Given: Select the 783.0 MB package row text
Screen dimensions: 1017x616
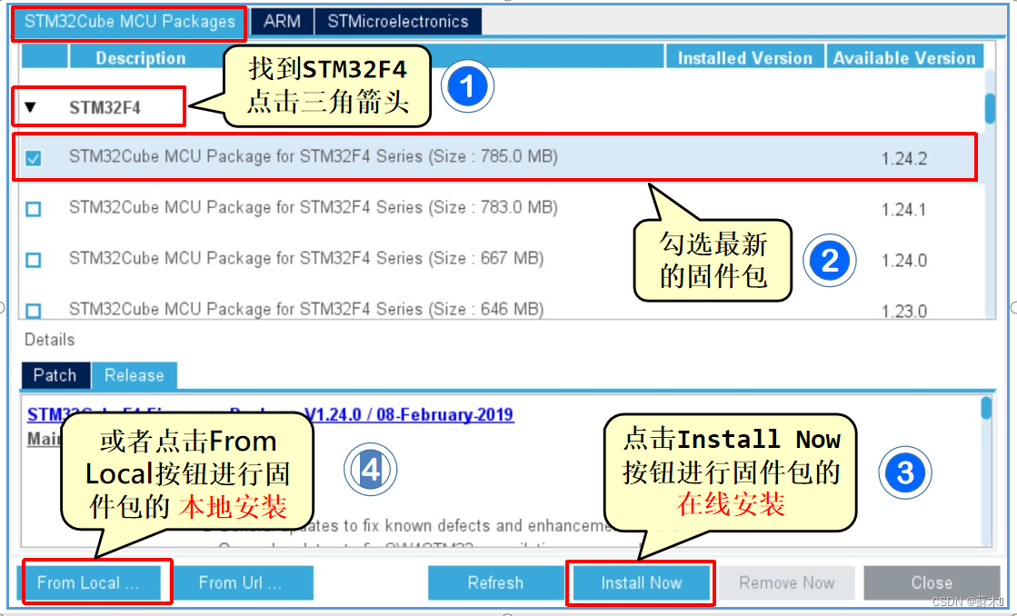Looking at the screenshot, I should click(314, 207).
